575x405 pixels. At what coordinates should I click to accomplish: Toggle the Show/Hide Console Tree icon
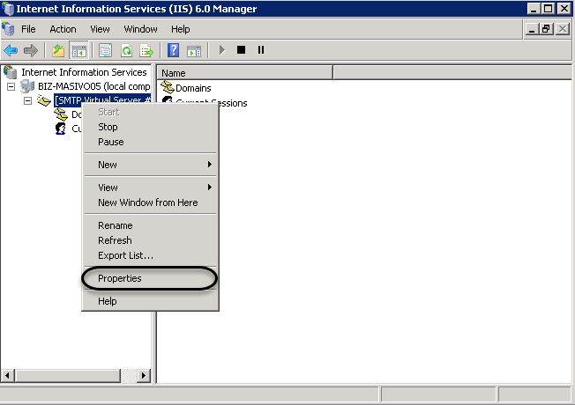(x=78, y=50)
